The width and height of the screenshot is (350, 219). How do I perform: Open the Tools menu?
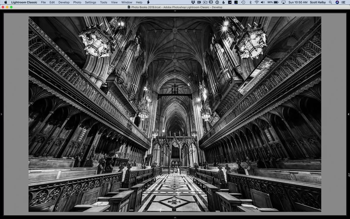point(104,2)
